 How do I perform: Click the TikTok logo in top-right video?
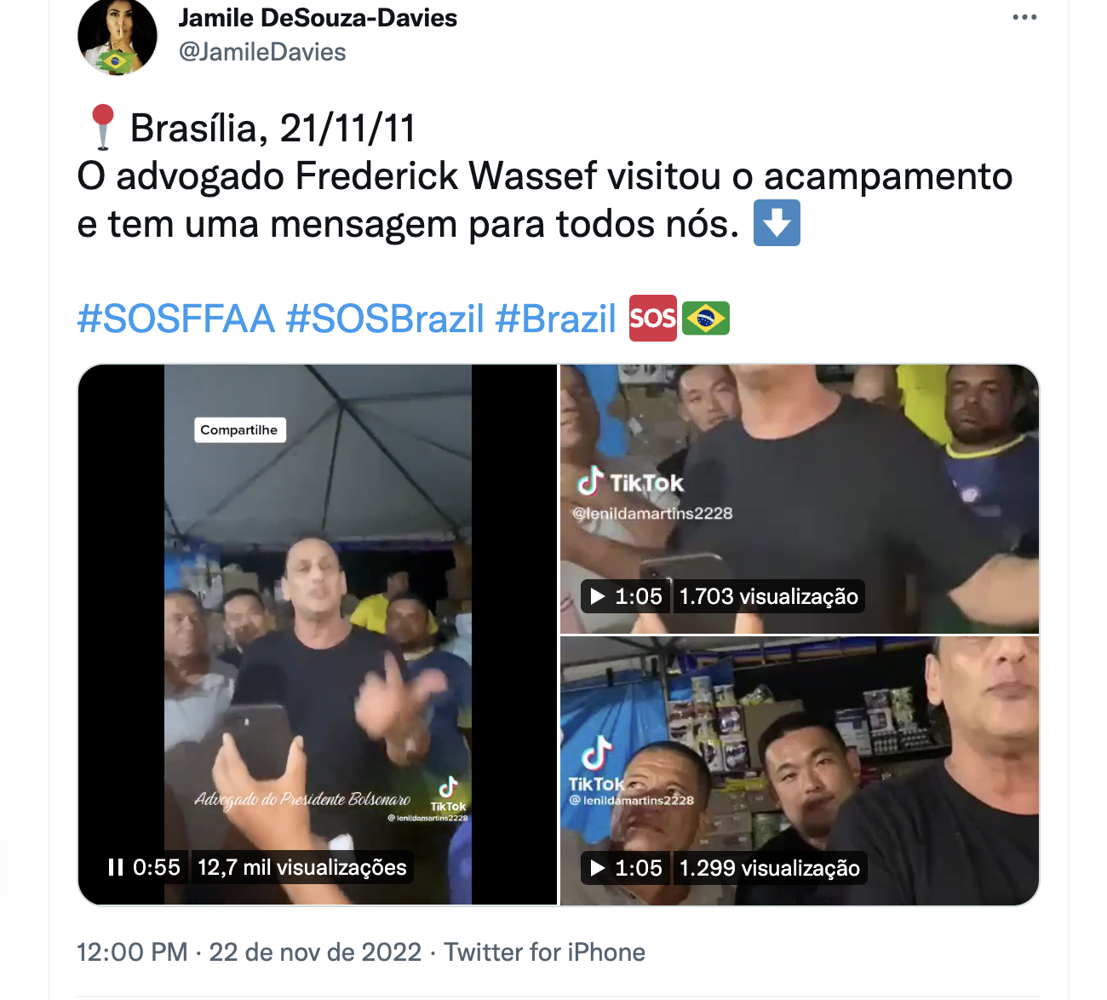630,482
